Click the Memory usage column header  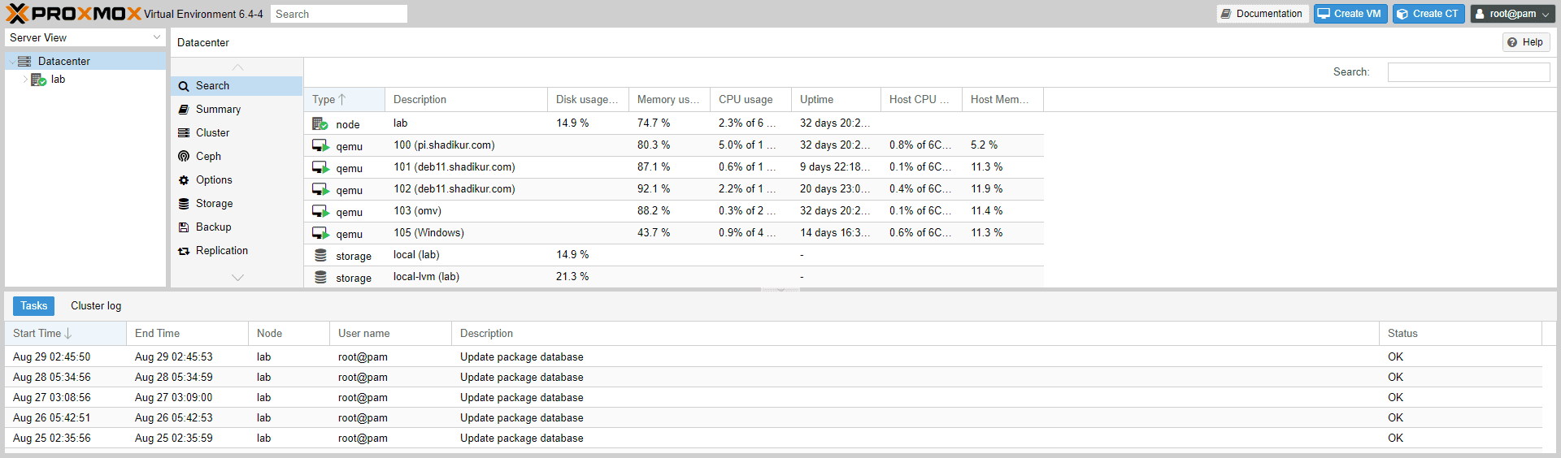point(669,99)
